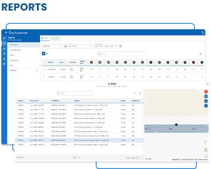
Task: Focus the popup search field
Action: coord(75,93)
